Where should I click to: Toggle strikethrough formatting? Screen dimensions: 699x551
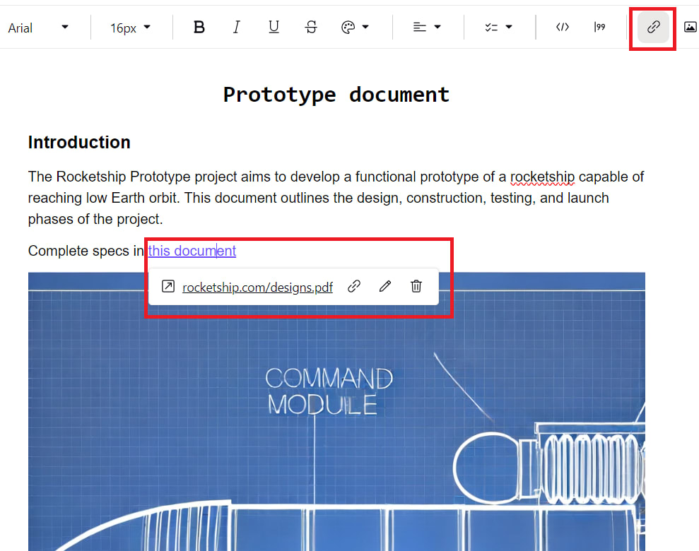tap(311, 27)
